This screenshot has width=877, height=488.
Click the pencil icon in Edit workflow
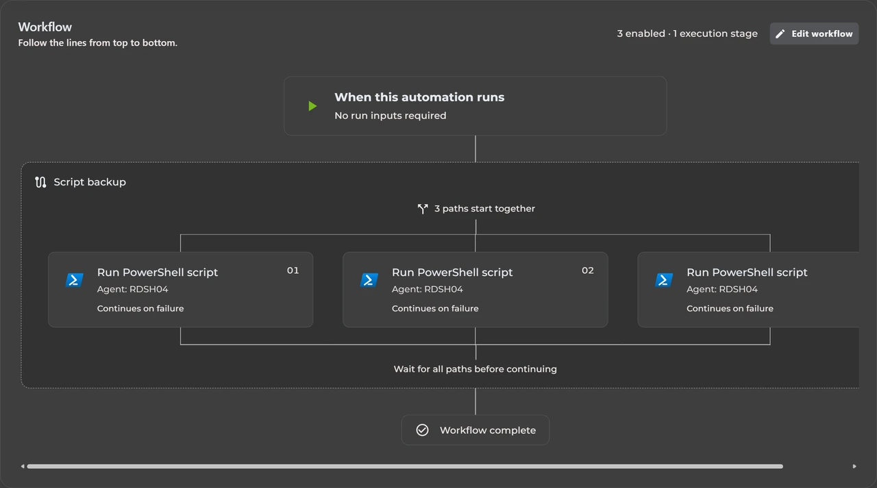pos(780,34)
